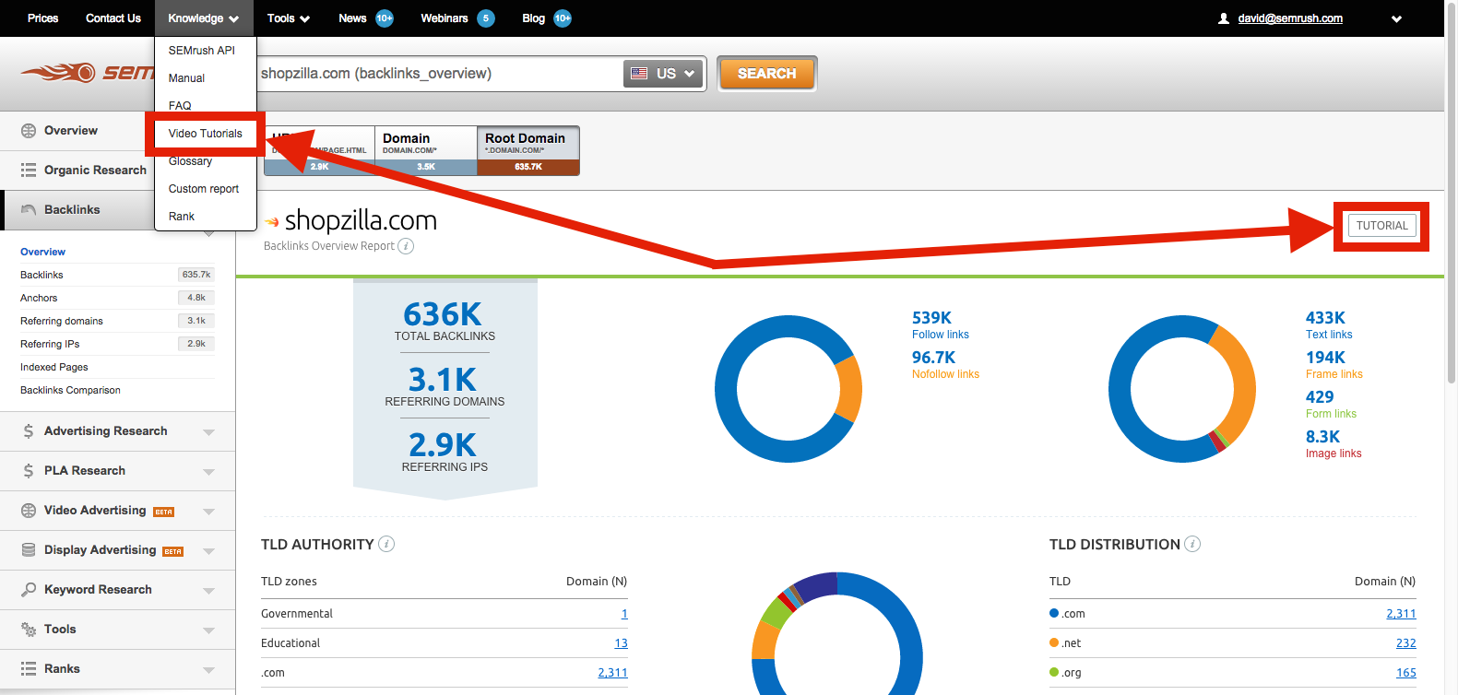Viewport: 1458px width, 695px height.
Task: Switch to the Root Domain tab
Action: click(x=527, y=150)
